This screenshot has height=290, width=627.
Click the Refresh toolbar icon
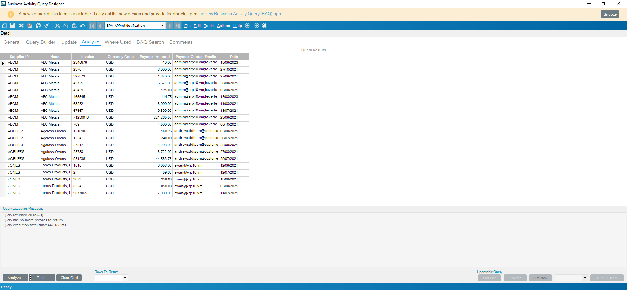click(x=38, y=26)
